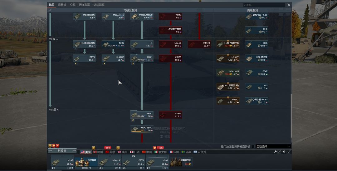
Task: Select the M1A1 HC card in research tree
Action: tap(113, 59)
